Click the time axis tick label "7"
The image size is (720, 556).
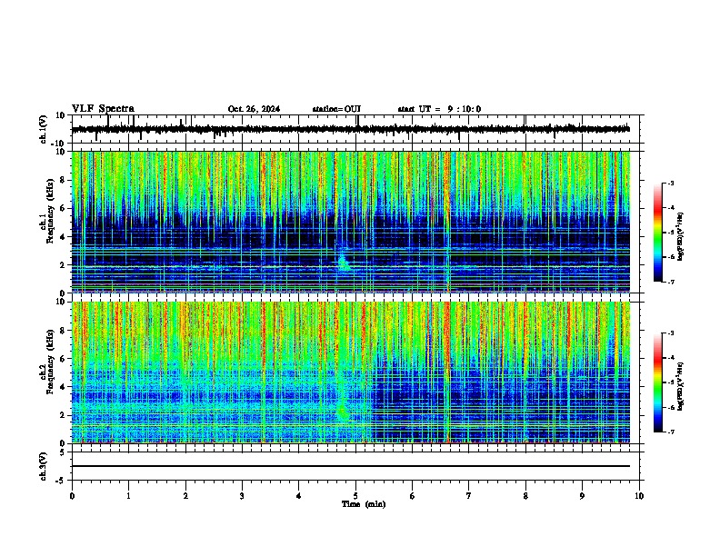click(x=468, y=496)
